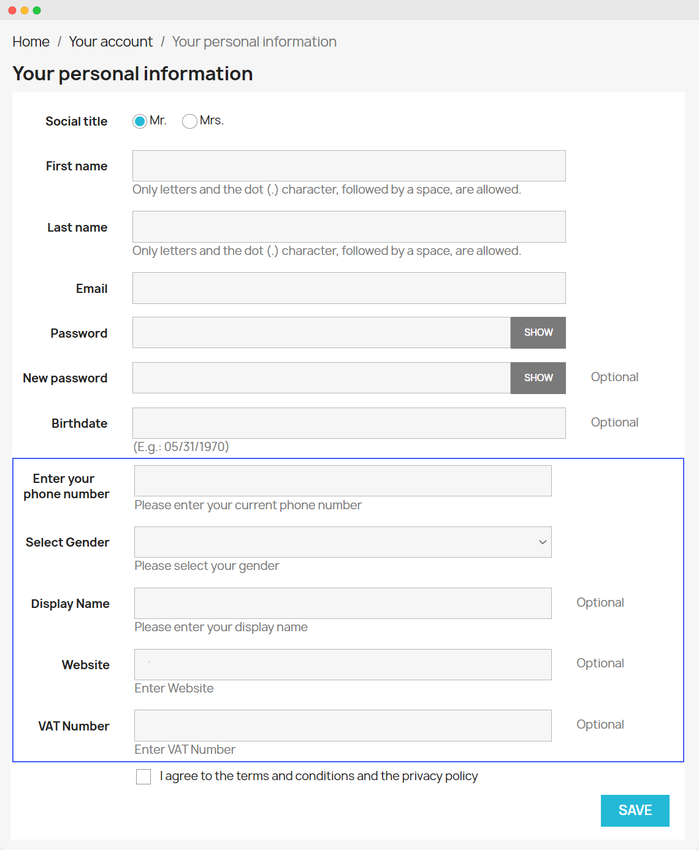Select the VAT Number input

[342, 726]
